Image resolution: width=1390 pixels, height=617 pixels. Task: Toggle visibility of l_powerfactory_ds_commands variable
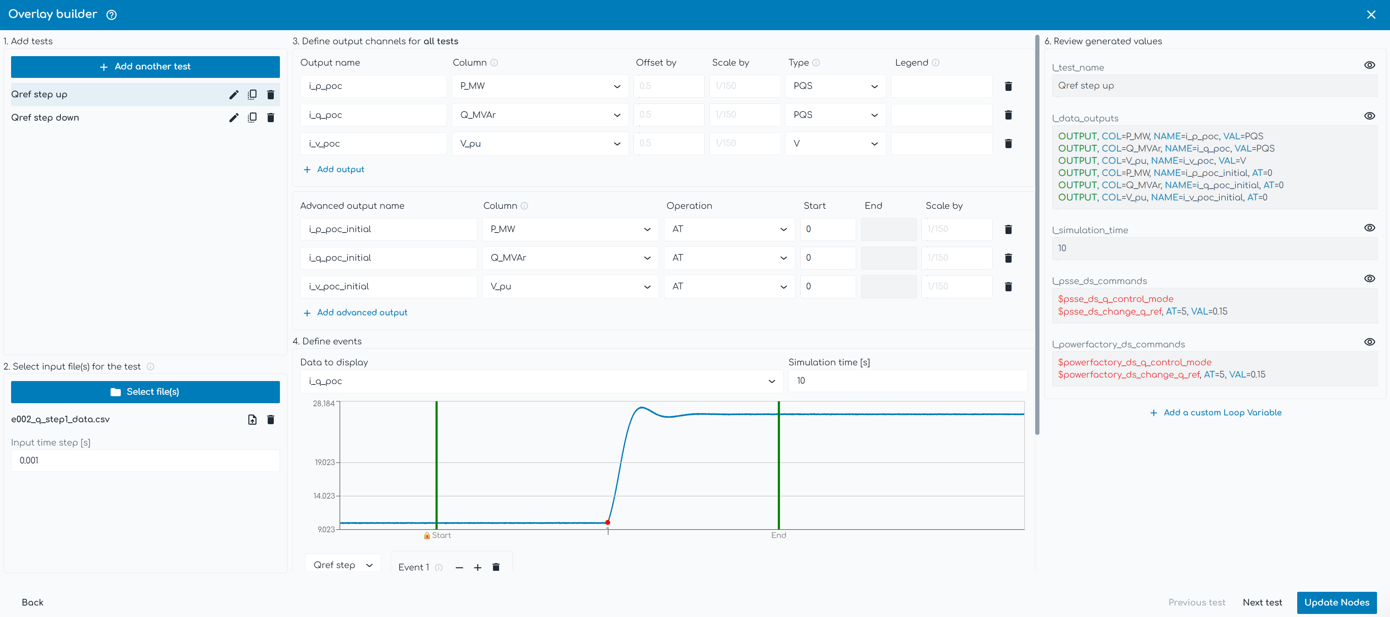click(1369, 342)
